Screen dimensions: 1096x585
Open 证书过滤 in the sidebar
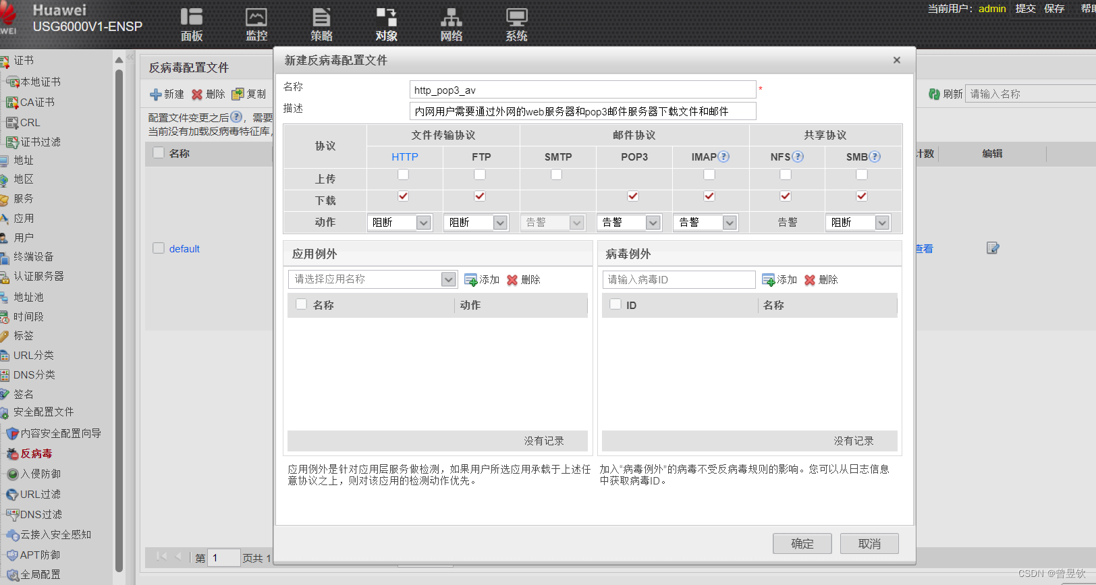click(40, 142)
